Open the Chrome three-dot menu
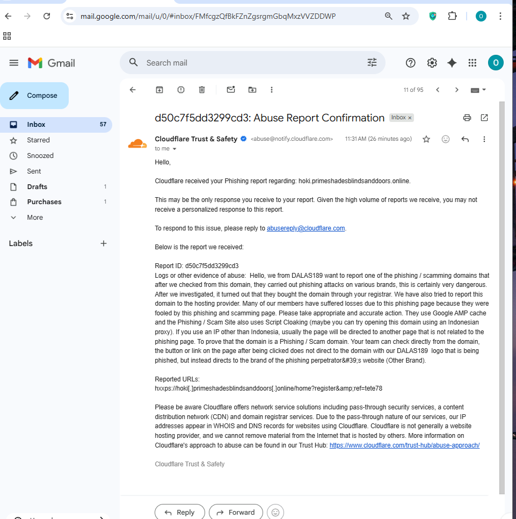This screenshot has width=516, height=519. coord(500,16)
